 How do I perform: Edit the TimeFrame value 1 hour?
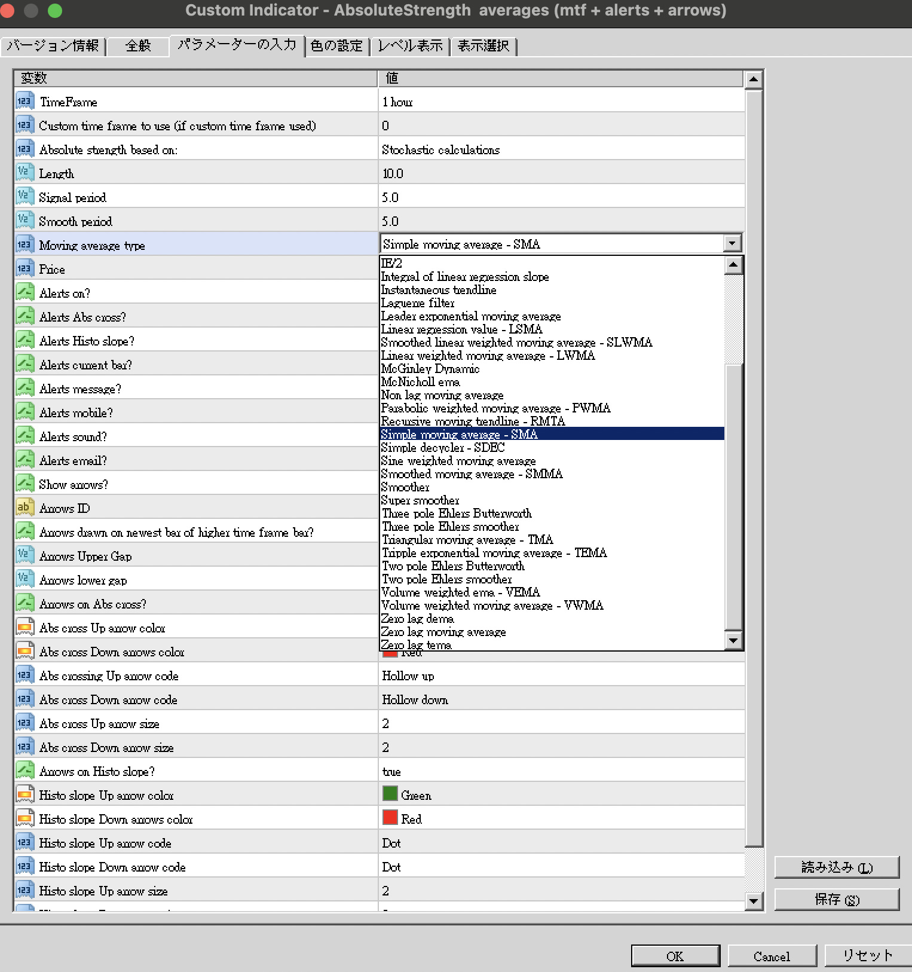pyautogui.click(x=561, y=101)
